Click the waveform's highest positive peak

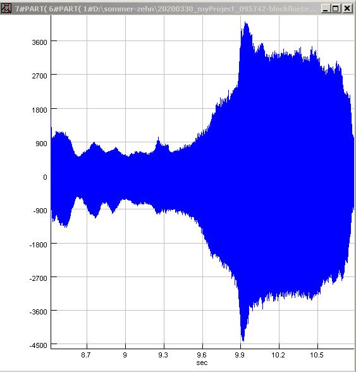pos(246,23)
